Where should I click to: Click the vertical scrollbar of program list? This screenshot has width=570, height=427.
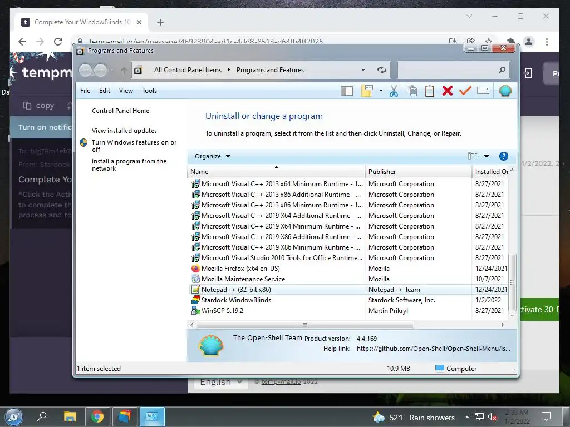pyautogui.click(x=512, y=282)
